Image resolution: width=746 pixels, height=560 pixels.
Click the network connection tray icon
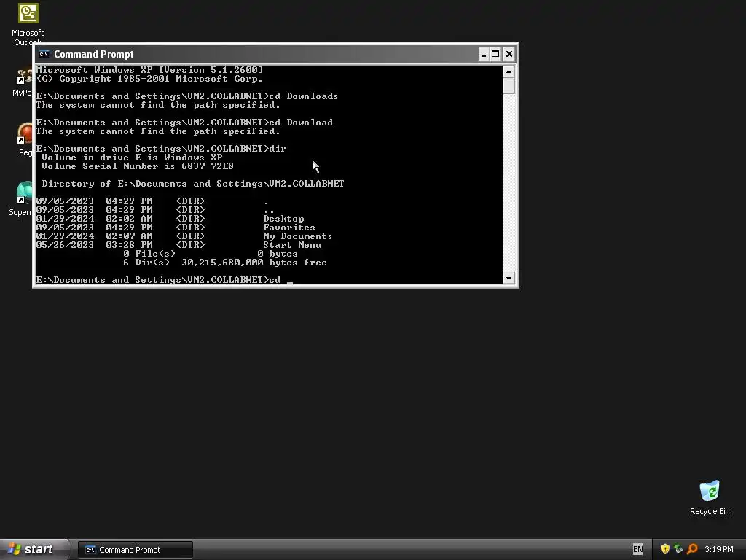[x=678, y=549]
